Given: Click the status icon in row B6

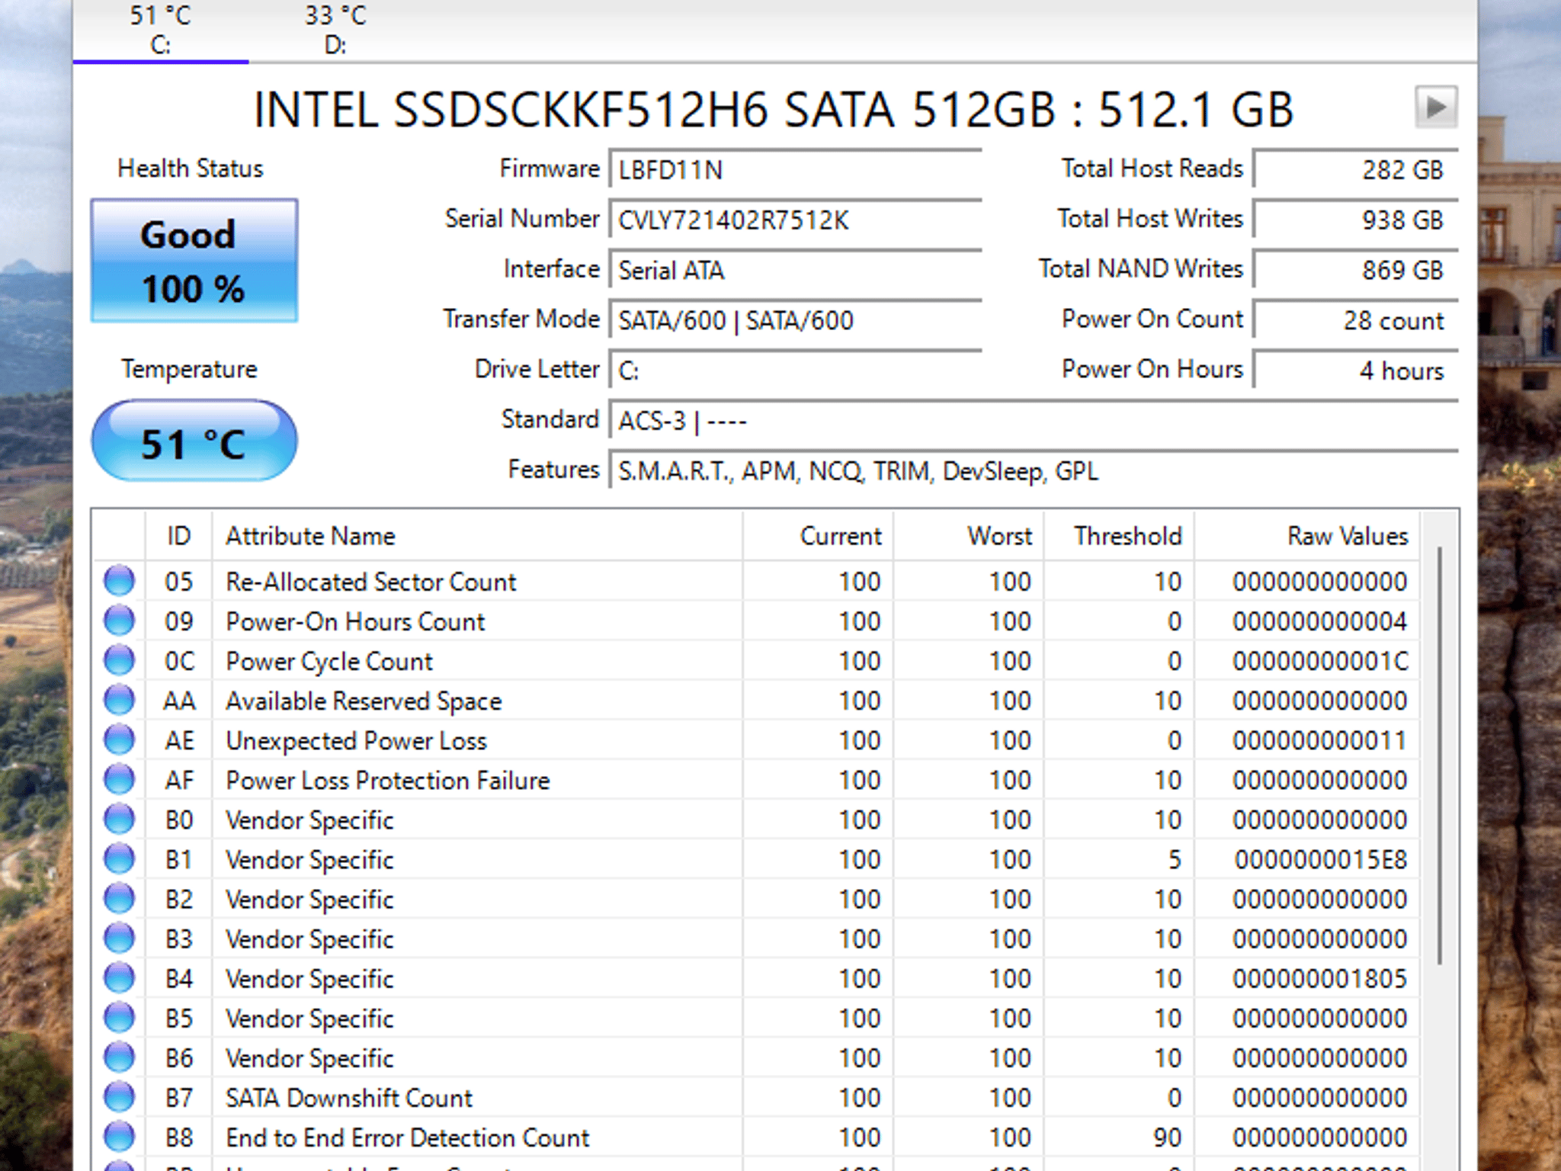Looking at the screenshot, I should pyautogui.click(x=119, y=1057).
